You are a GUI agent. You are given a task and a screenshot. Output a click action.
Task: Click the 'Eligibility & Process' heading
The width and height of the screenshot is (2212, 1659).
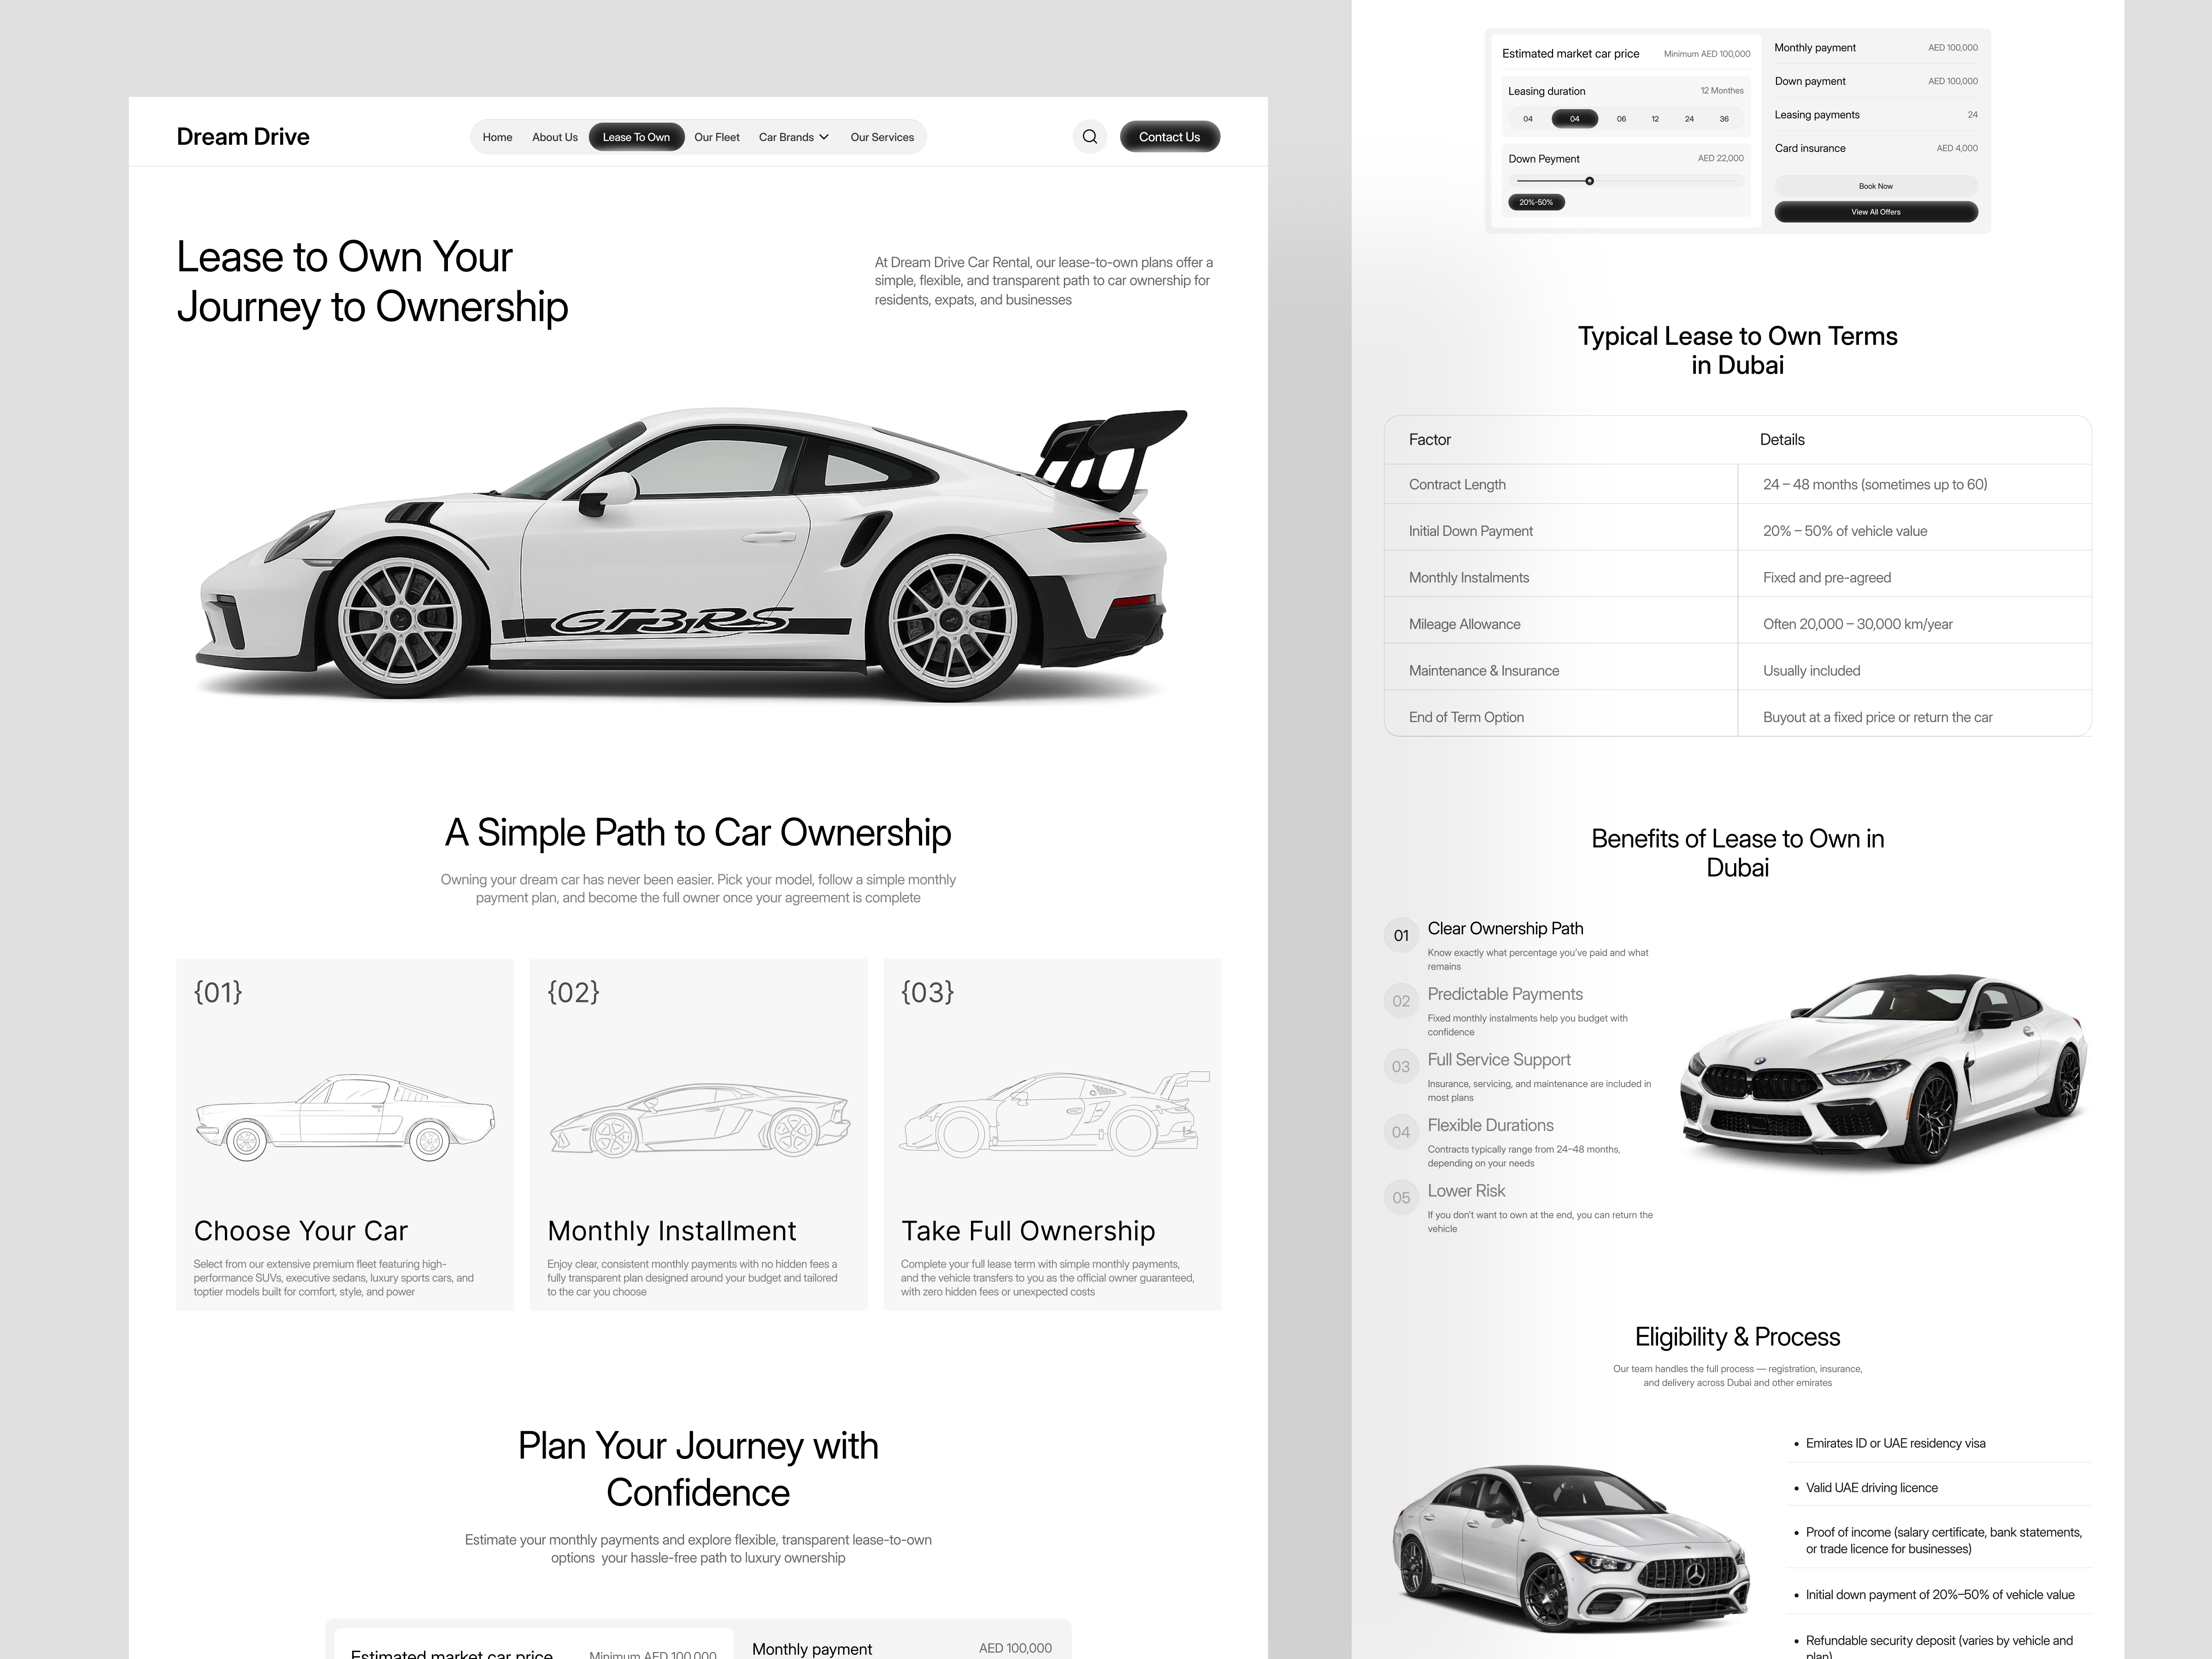pyautogui.click(x=1737, y=1337)
